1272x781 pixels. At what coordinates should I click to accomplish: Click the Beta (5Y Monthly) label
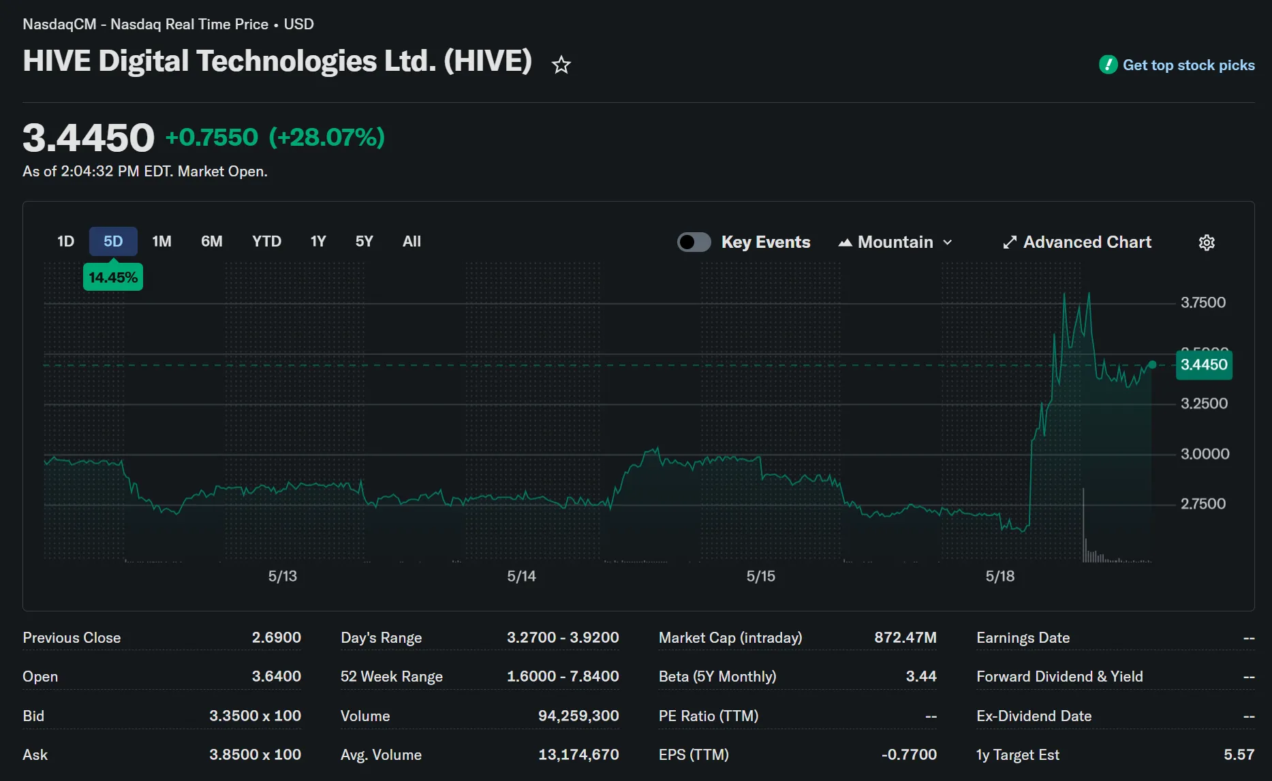point(717,676)
